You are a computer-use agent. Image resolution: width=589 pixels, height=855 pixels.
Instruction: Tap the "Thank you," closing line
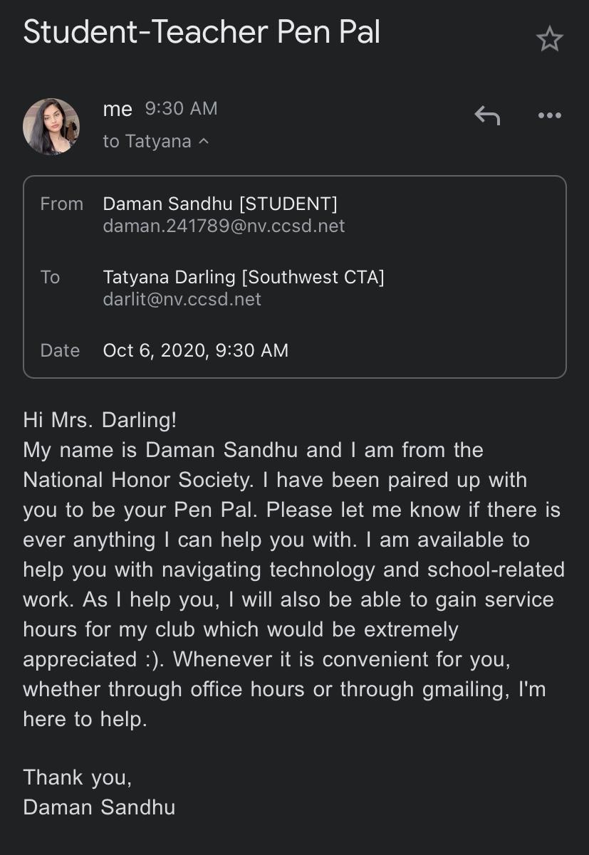click(78, 777)
